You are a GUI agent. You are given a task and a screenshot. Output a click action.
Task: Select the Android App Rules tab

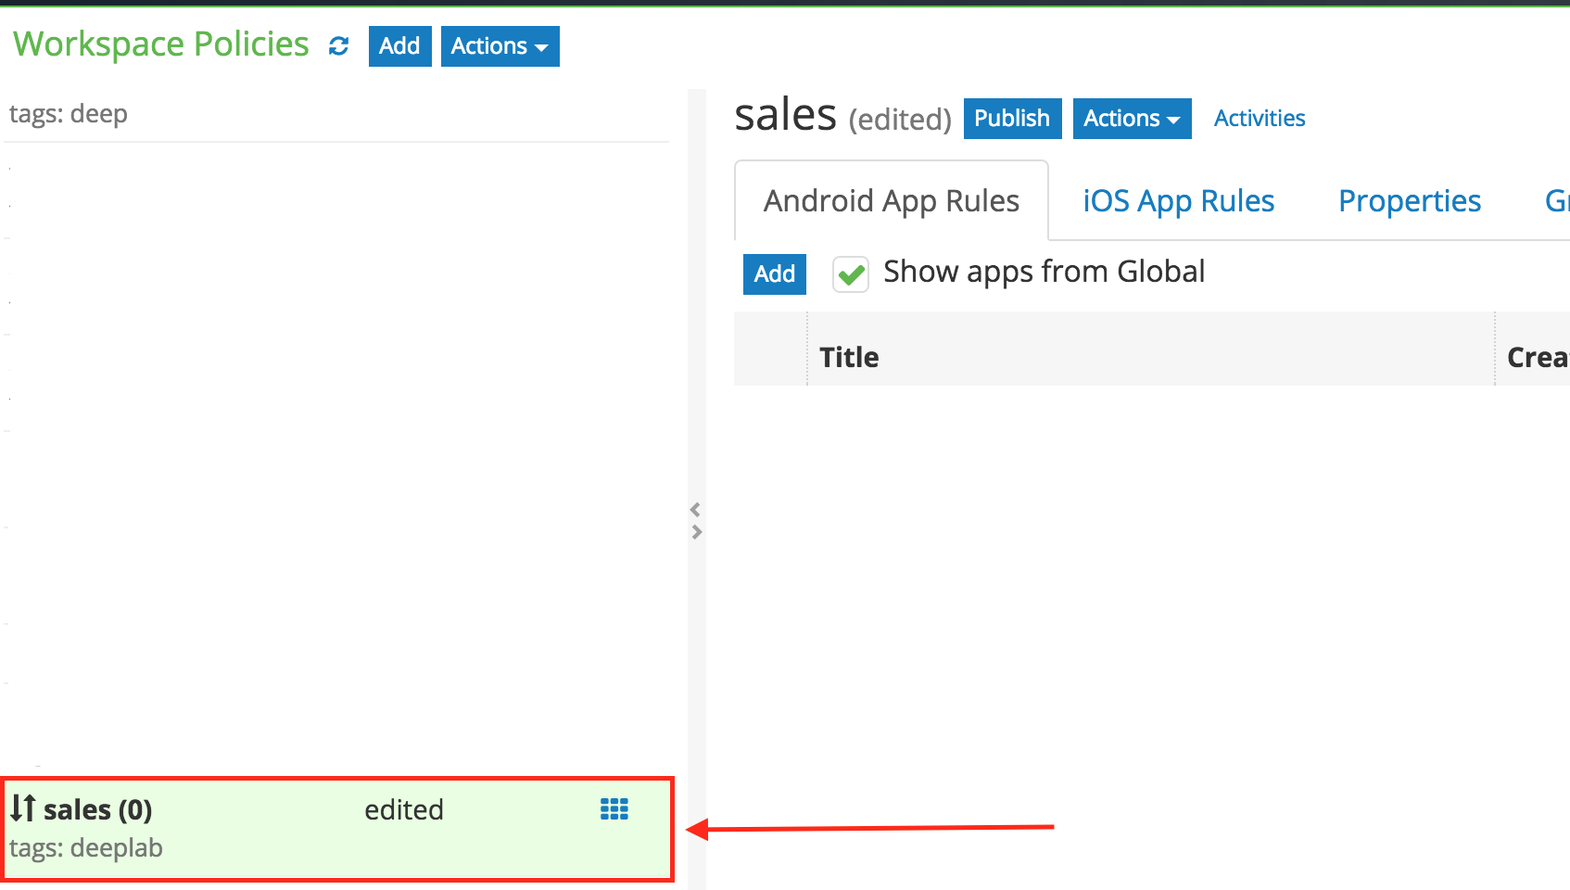pyautogui.click(x=891, y=201)
